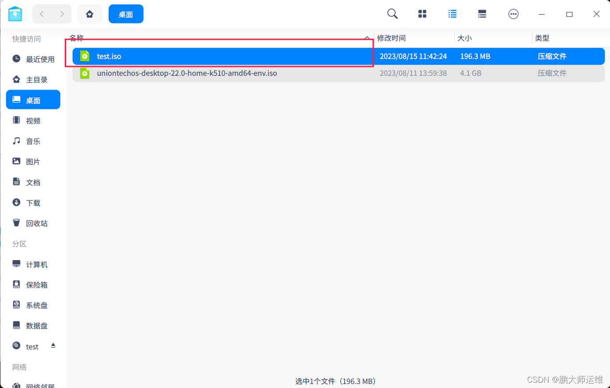
Task: Click the file manager app icon
Action: point(15,14)
